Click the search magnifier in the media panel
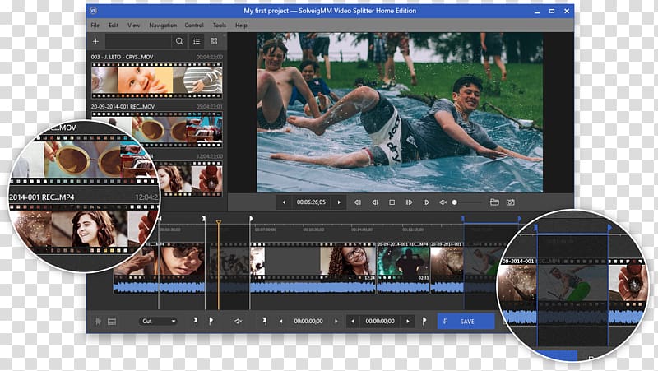This screenshot has width=658, height=371. pyautogui.click(x=179, y=41)
